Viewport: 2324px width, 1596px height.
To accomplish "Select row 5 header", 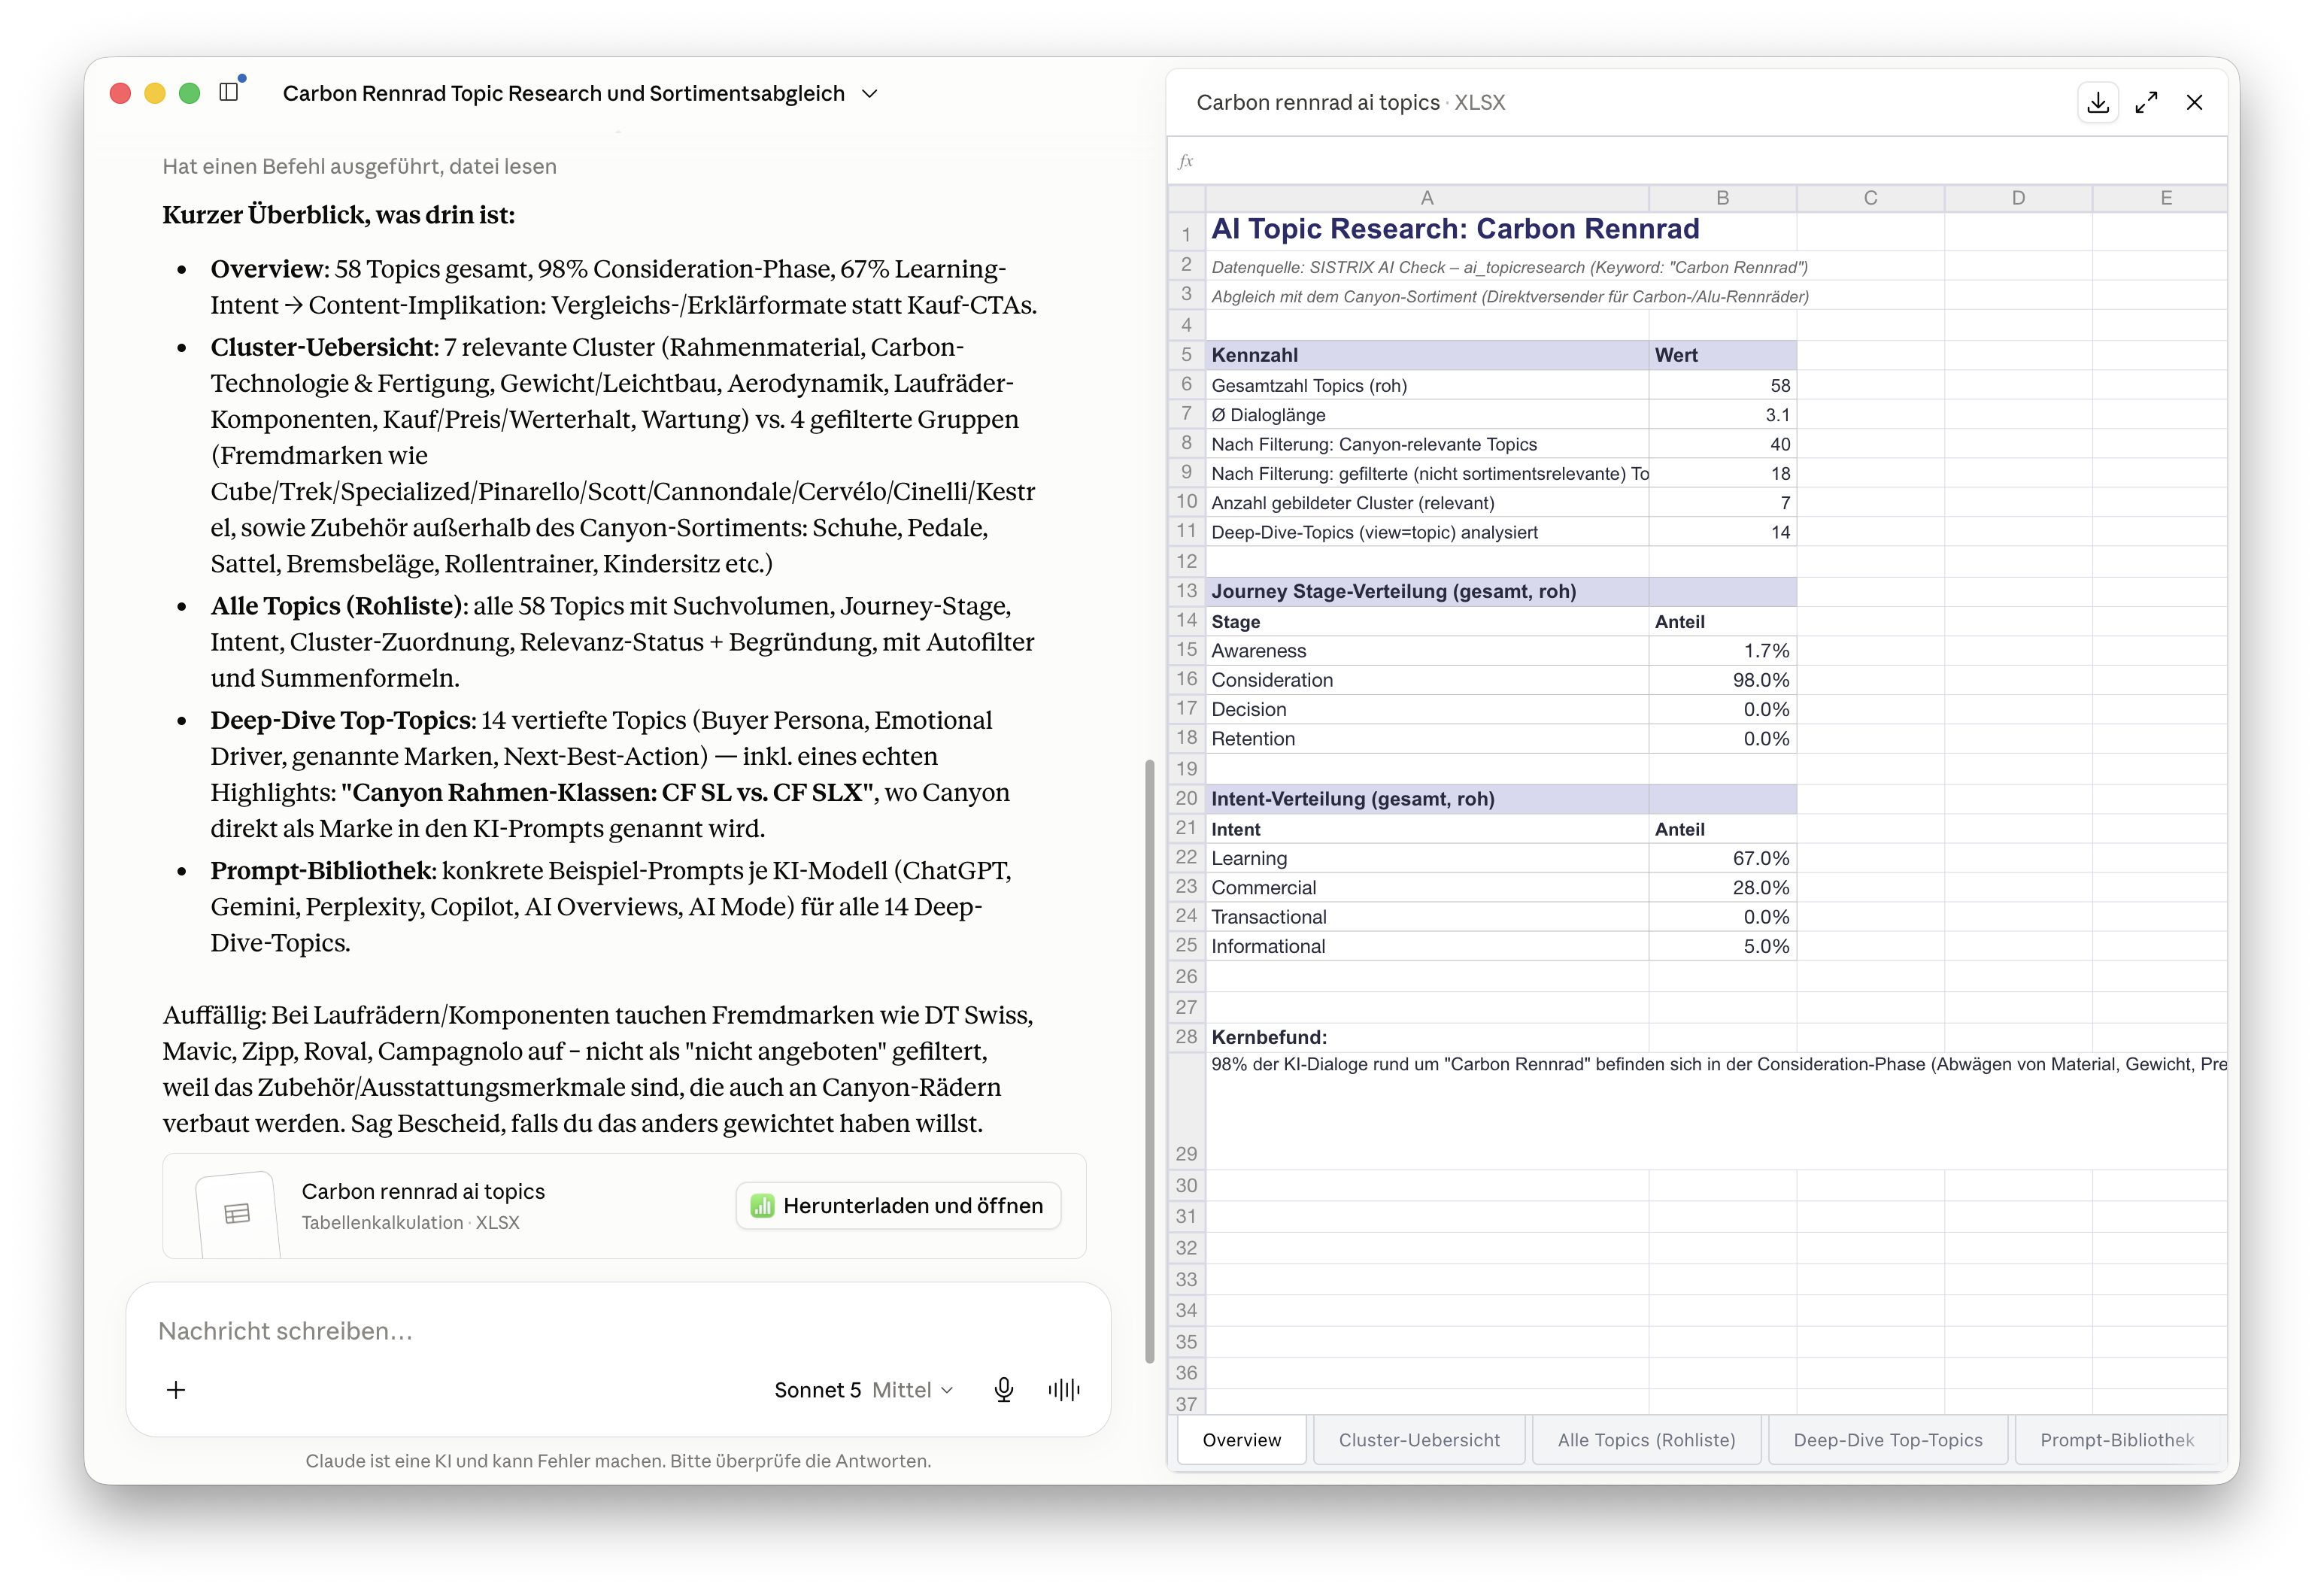I will pos(1186,355).
